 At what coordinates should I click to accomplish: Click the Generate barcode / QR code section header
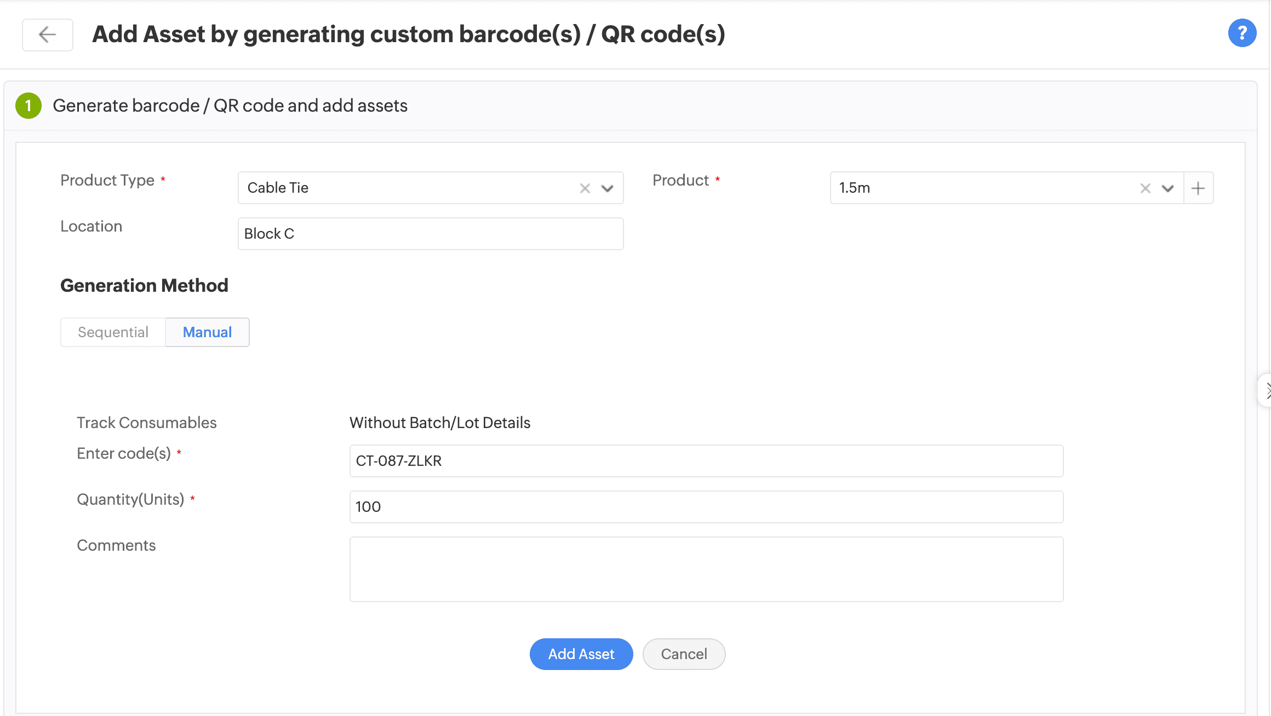(230, 106)
